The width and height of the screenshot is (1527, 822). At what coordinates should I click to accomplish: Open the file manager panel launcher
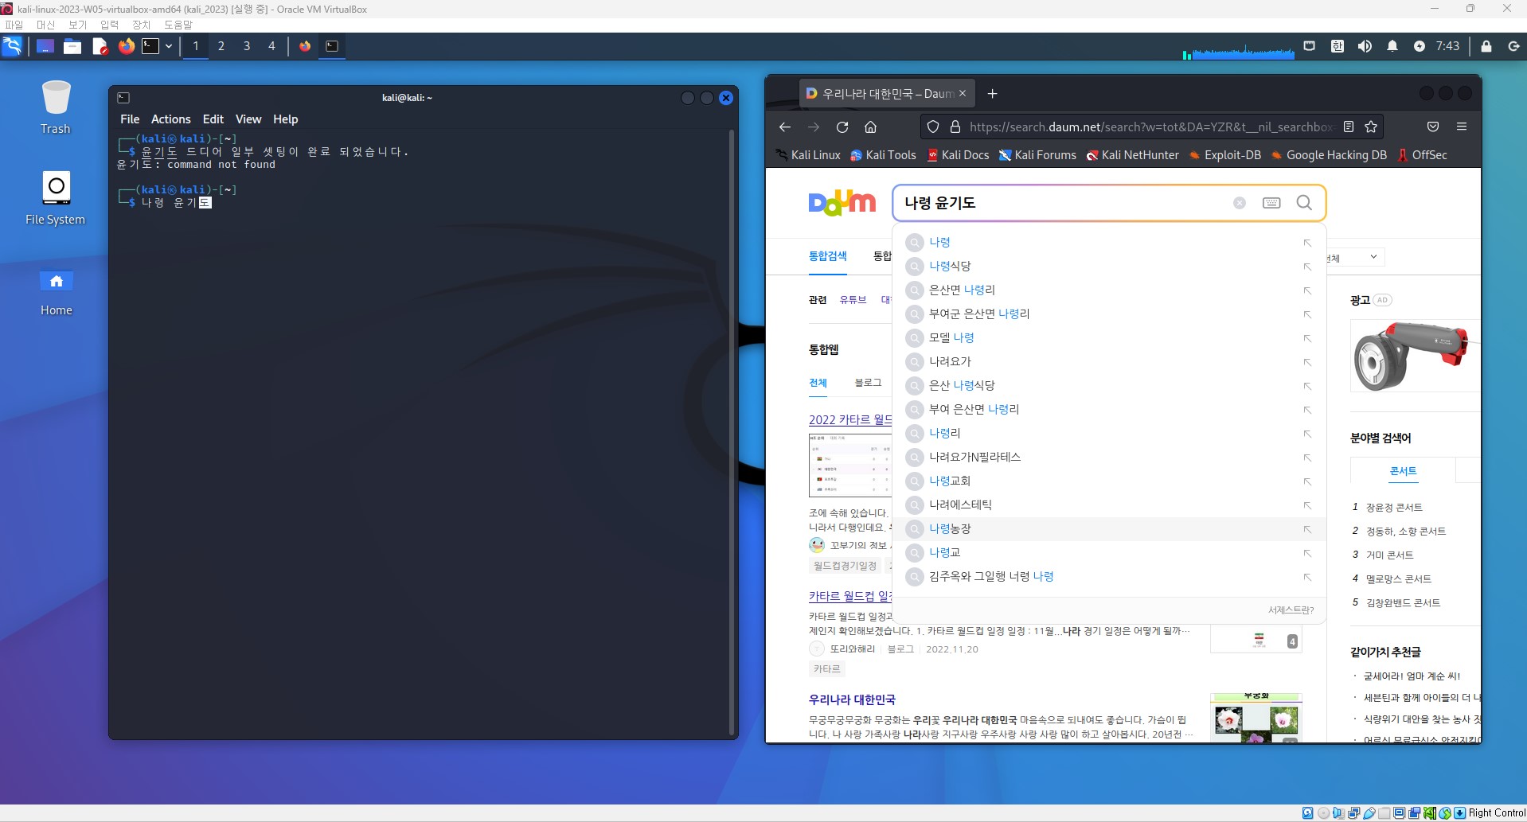[x=72, y=46]
